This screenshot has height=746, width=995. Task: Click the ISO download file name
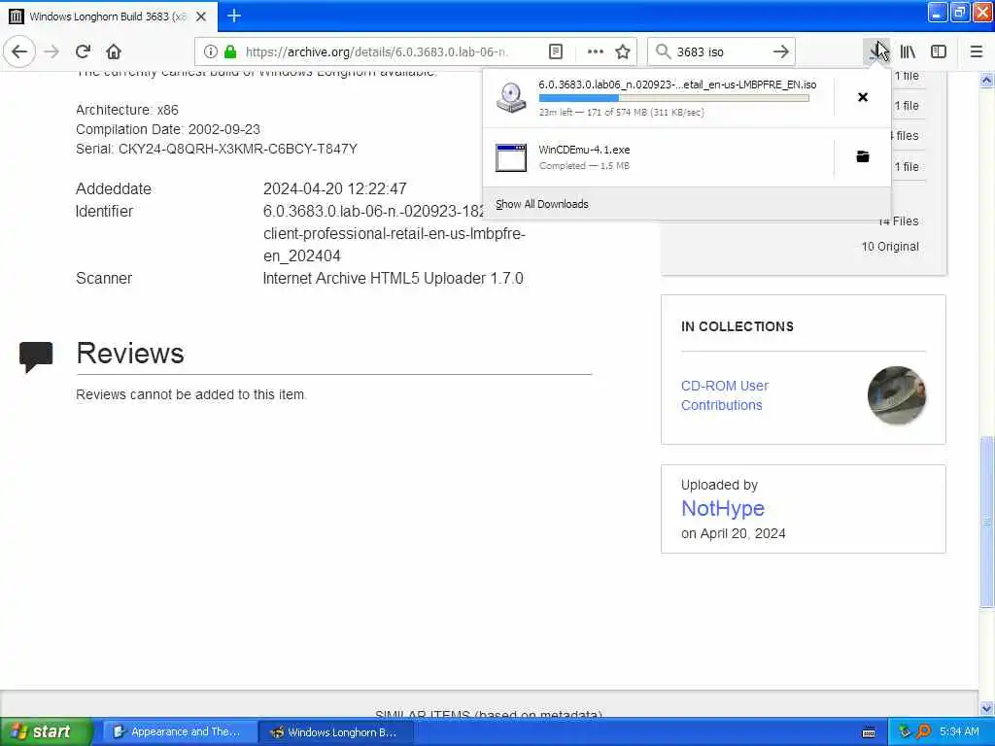click(x=677, y=85)
